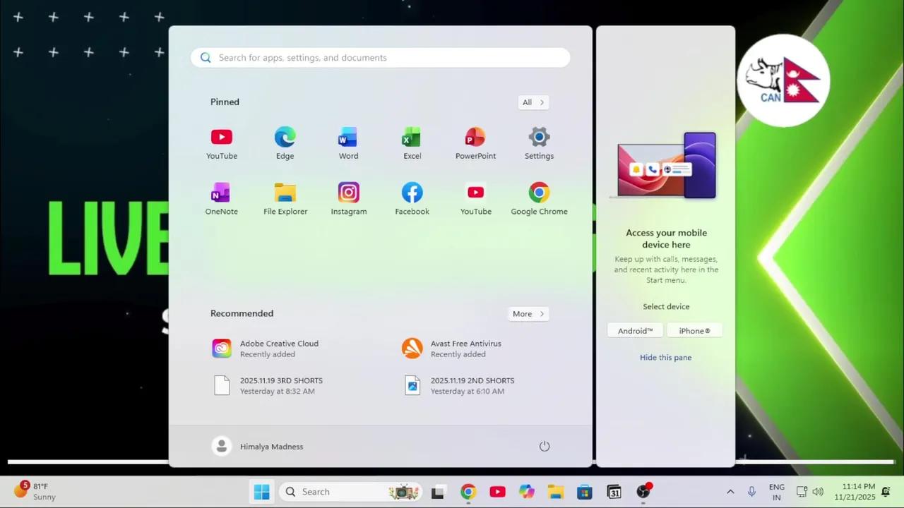
Task: Open the clock showing 11:14 PM
Action: [x=855, y=492]
